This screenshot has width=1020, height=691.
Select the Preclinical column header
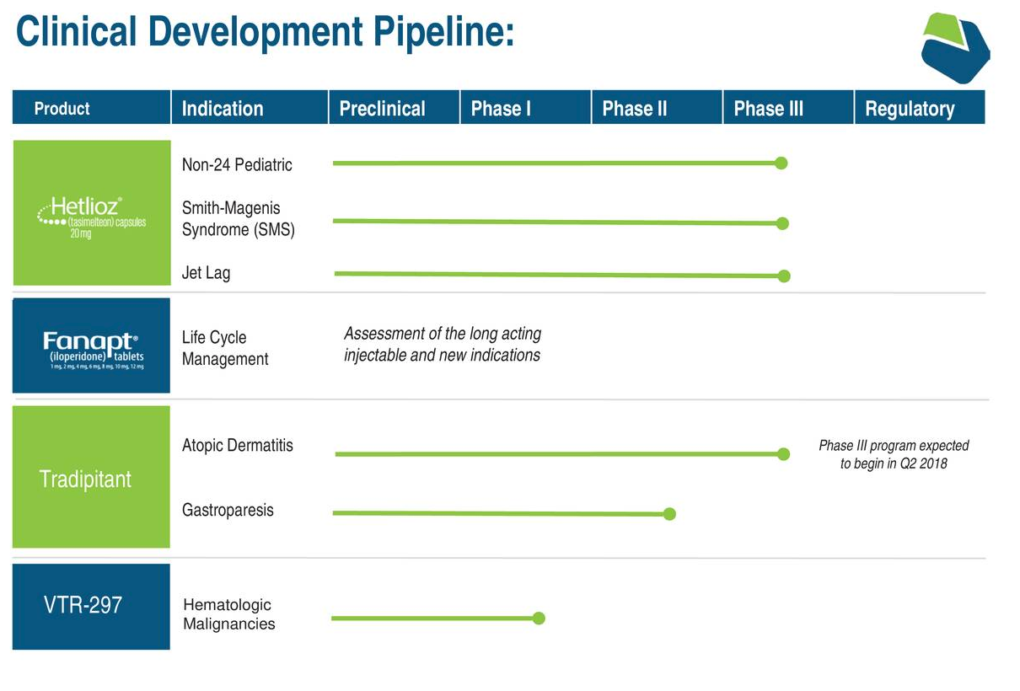(x=395, y=108)
